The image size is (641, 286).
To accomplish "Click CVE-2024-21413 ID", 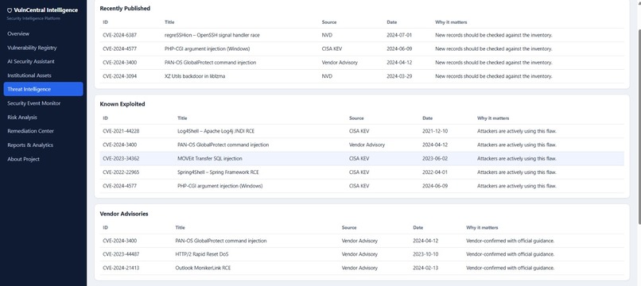I will pyautogui.click(x=121, y=268).
